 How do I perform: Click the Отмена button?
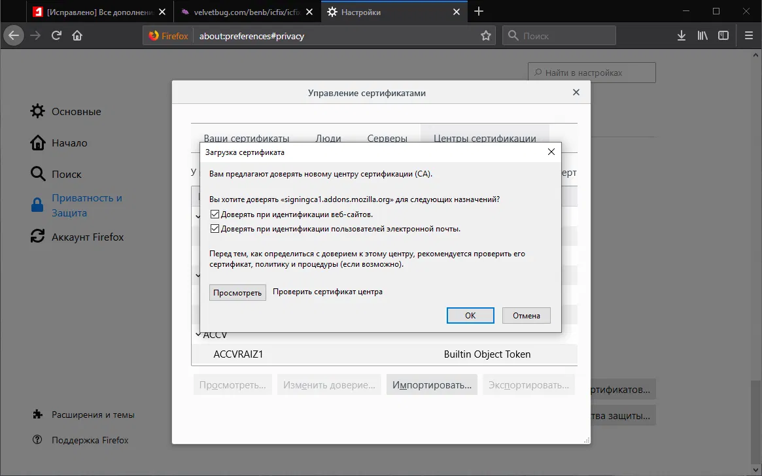pyautogui.click(x=527, y=315)
